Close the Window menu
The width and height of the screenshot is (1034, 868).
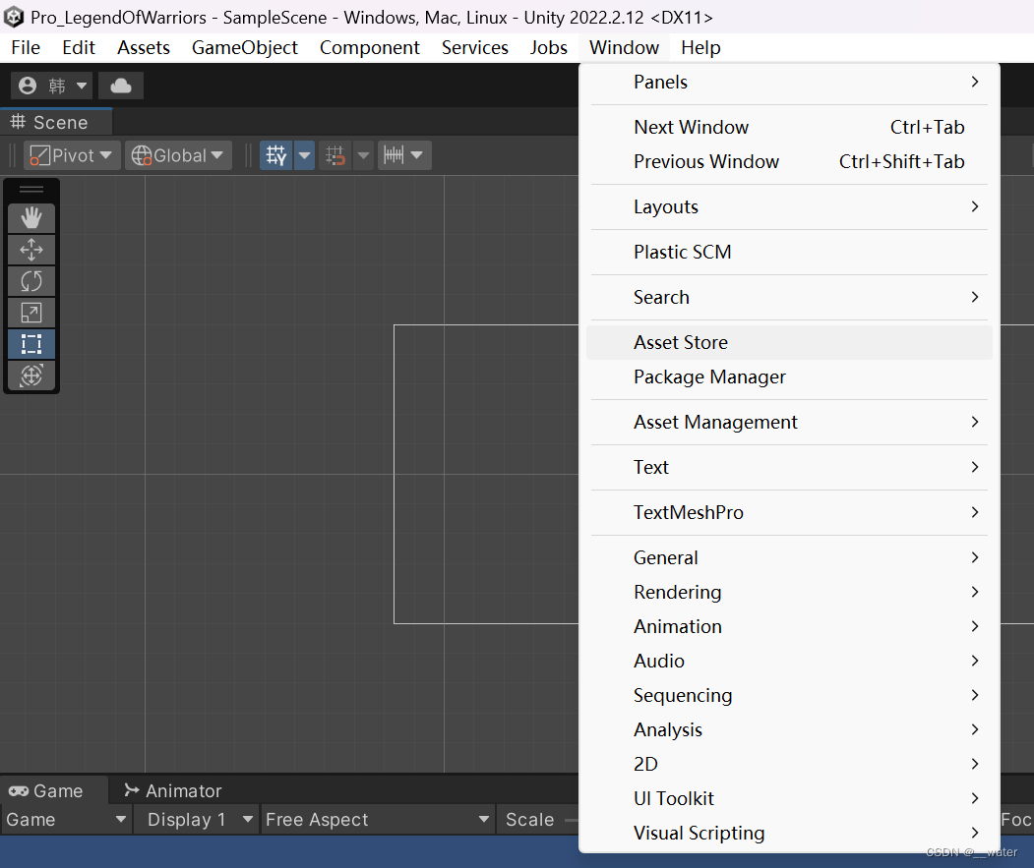coord(624,47)
